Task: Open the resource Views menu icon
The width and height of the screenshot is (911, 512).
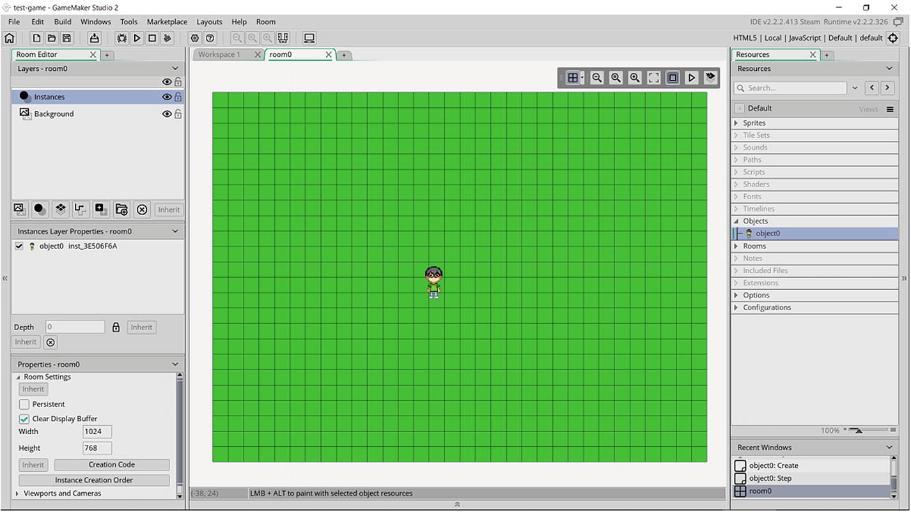Action: (x=890, y=109)
